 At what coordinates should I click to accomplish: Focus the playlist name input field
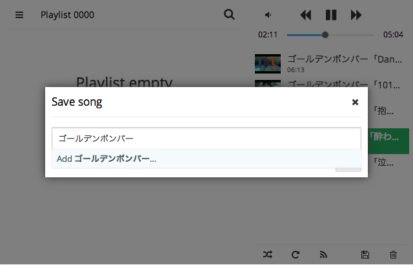pyautogui.click(x=206, y=139)
